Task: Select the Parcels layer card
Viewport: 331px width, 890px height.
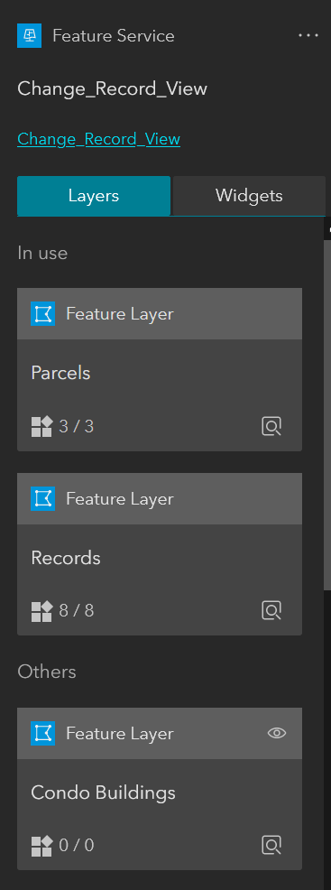Action: tap(160, 369)
